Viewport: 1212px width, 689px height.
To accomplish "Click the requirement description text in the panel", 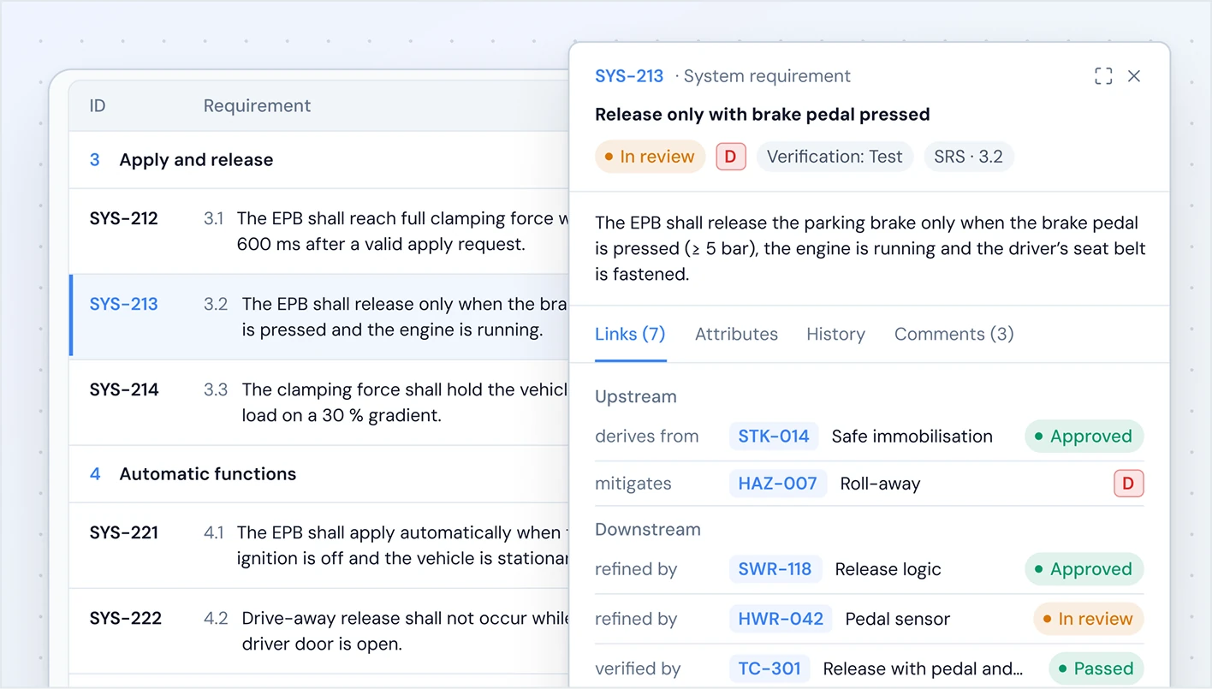I will tap(870, 249).
